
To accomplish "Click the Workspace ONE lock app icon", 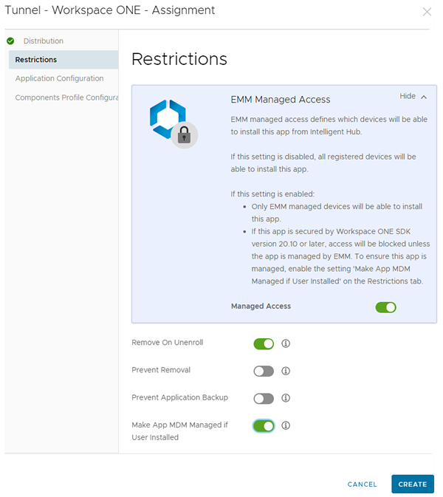I will click(174, 123).
